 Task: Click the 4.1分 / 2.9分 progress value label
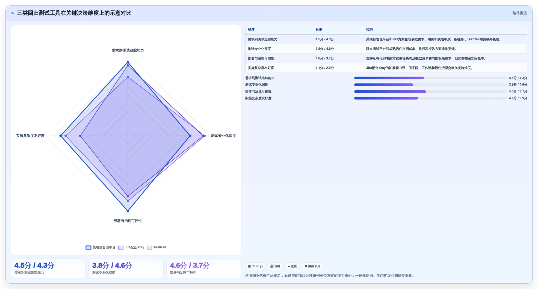518,98
